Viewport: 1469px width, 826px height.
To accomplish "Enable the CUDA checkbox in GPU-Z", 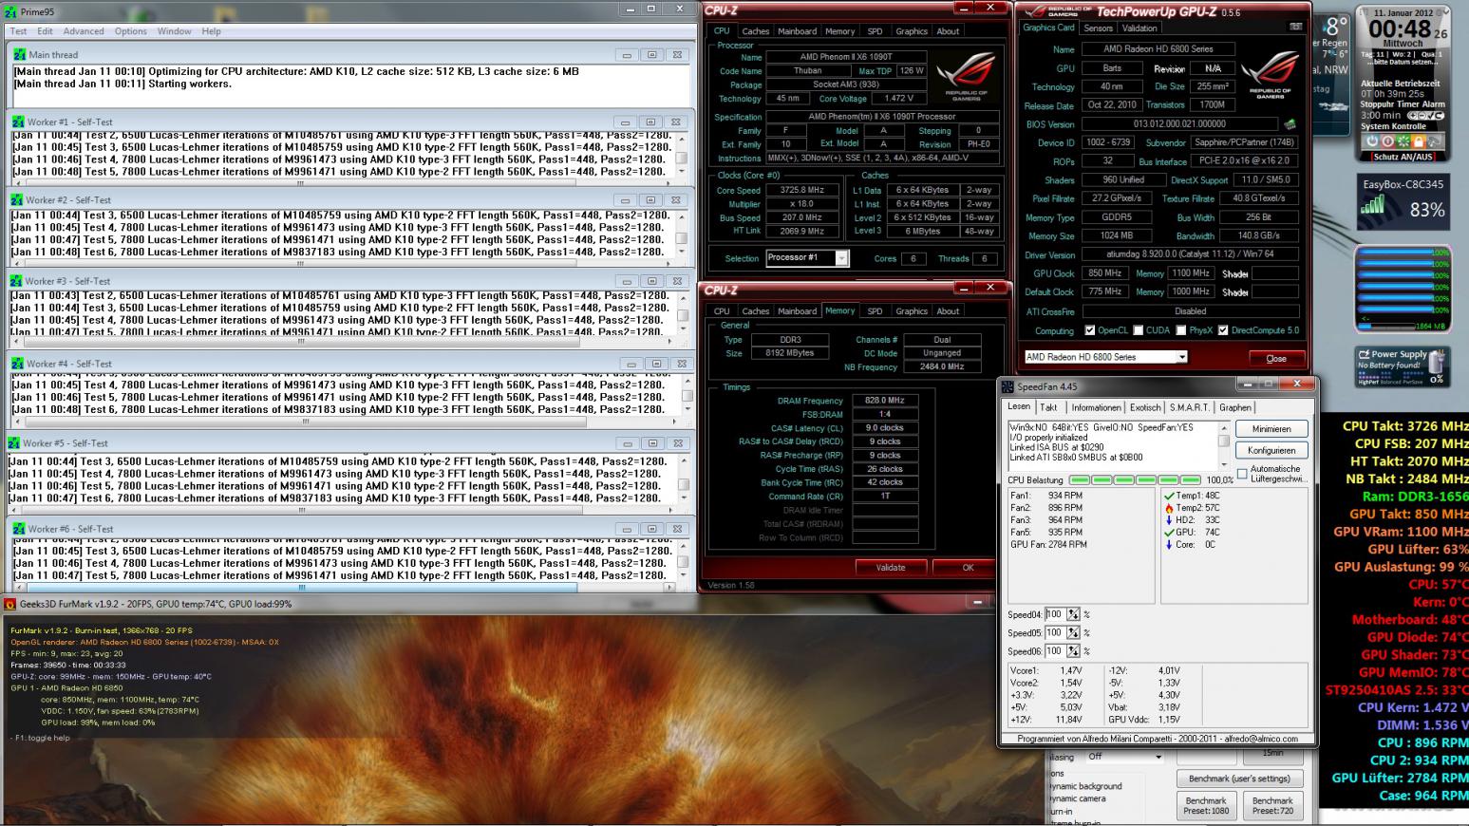I will [1138, 330].
